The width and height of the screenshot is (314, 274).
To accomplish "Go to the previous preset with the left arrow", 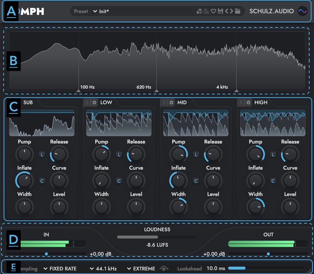I will pos(226,11).
